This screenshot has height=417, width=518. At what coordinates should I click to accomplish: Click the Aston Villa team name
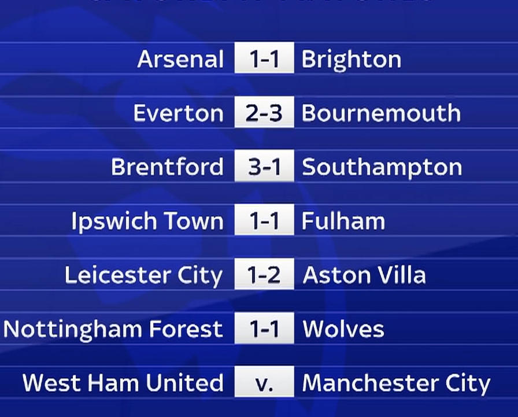[364, 275]
